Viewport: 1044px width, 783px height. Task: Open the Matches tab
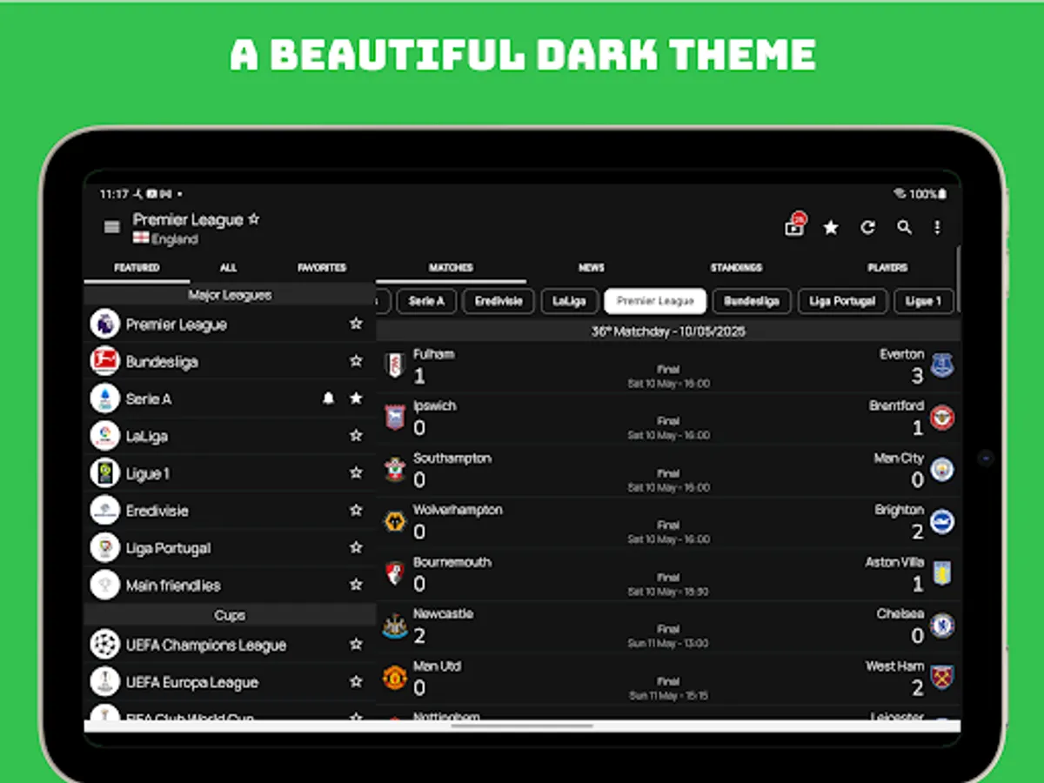point(451,268)
